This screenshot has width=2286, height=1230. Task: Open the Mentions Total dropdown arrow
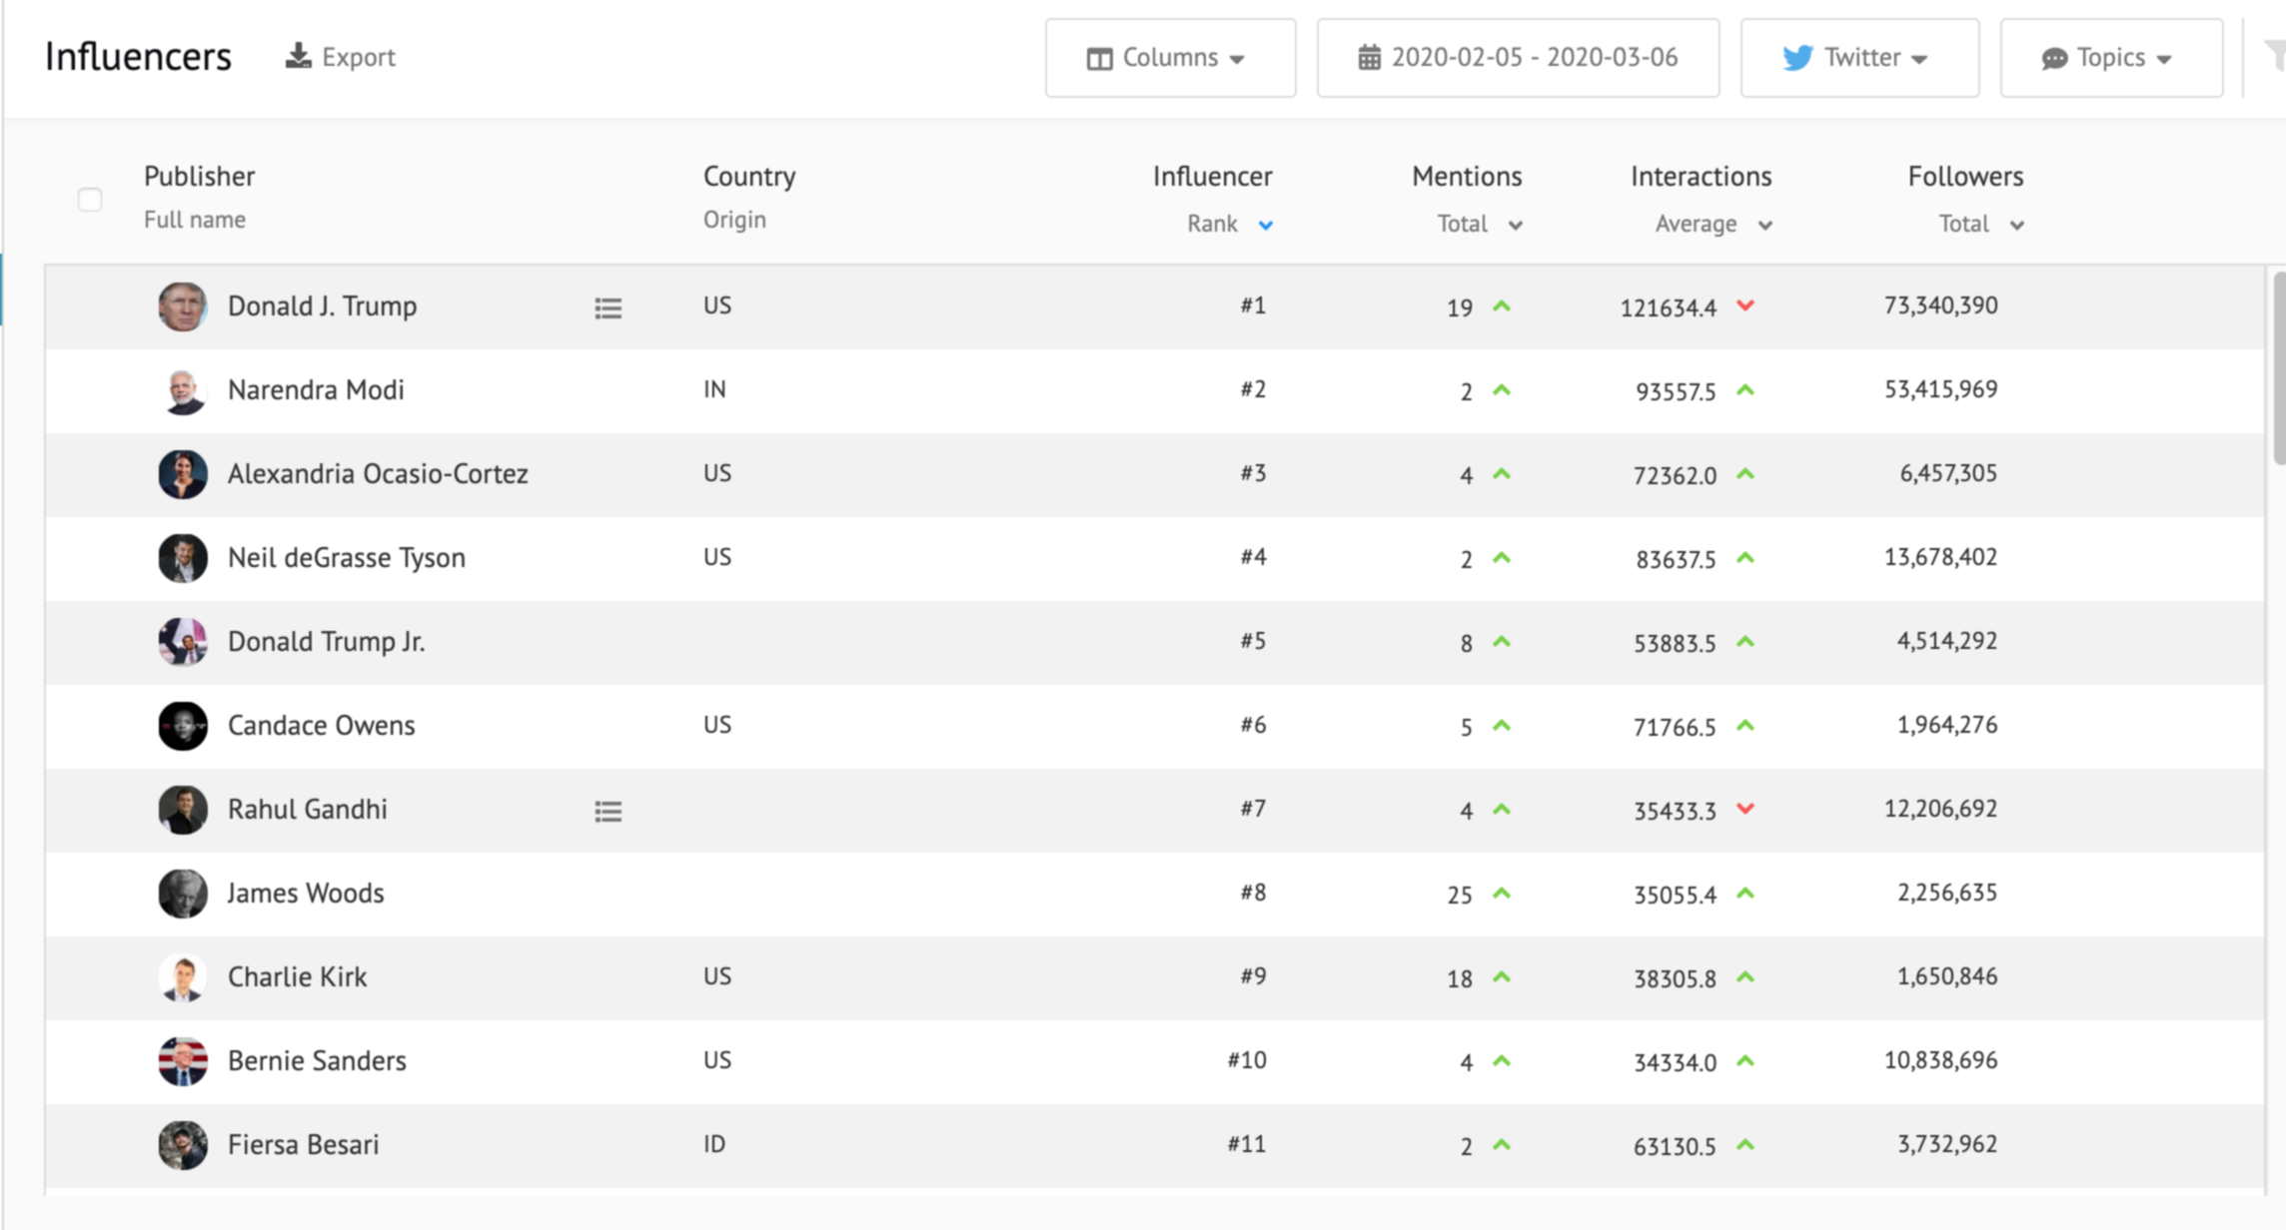point(1516,226)
